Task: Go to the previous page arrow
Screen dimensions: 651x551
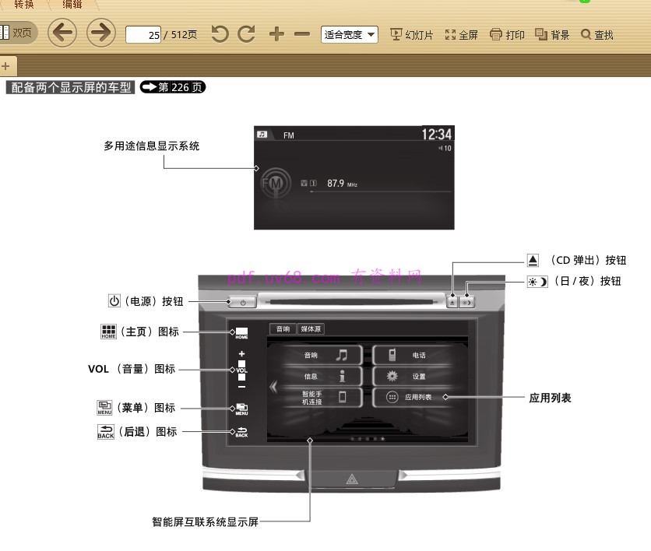Action: pos(62,33)
